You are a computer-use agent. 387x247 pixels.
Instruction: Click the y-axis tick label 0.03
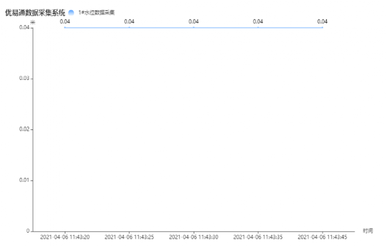24,78
